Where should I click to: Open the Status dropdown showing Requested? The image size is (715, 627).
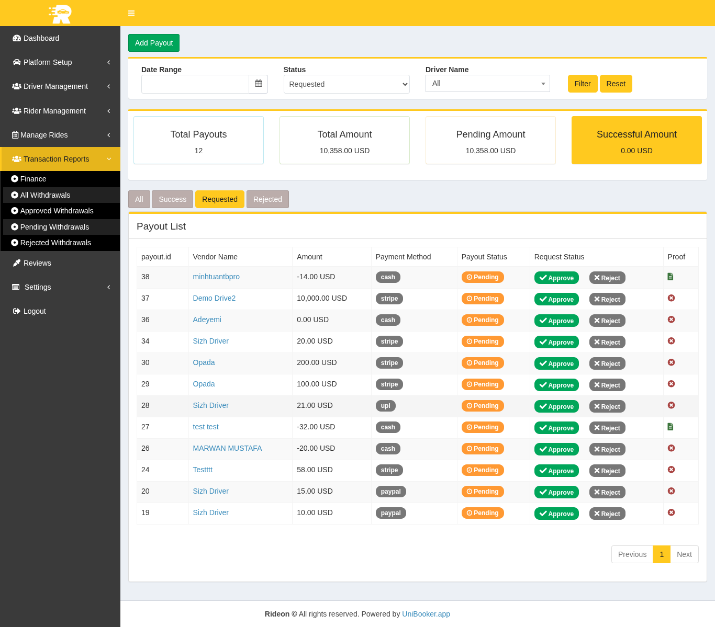pos(347,84)
